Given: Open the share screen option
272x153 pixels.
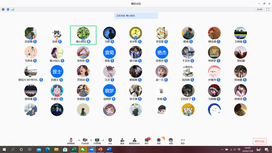Looking at the screenshot, I should click(x=97, y=141).
